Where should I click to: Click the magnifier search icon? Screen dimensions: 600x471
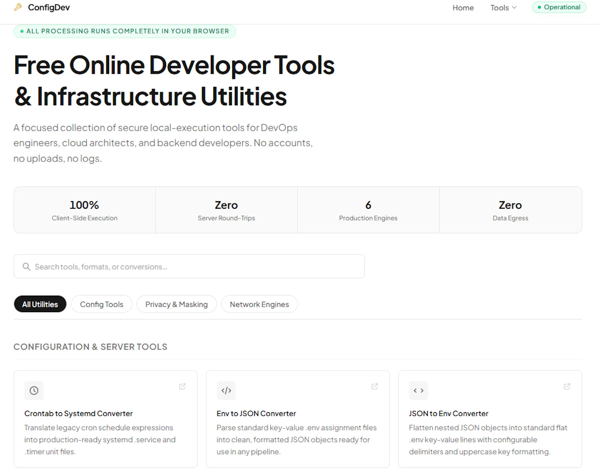pos(26,266)
